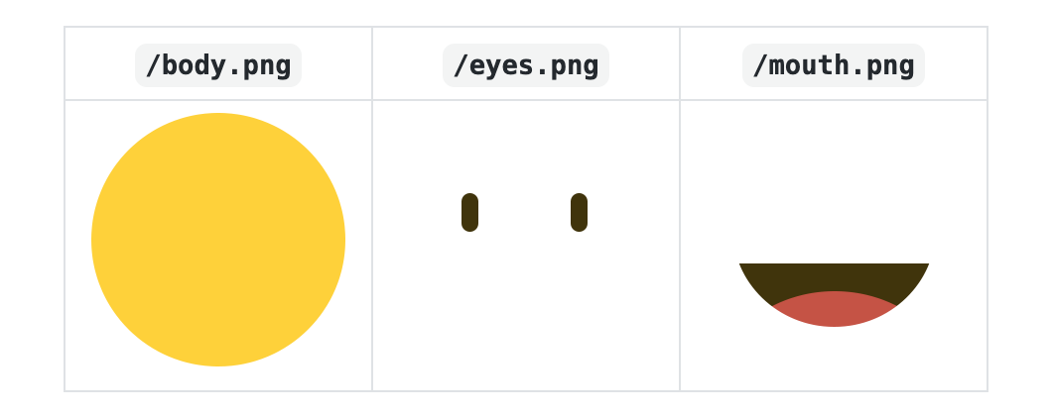Select the red tongue shape
This screenshot has height=416, width=1054.
tap(834, 310)
